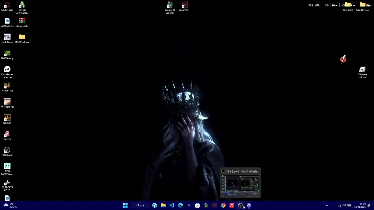The height and width of the screenshot is (210, 374).
Task: Open the weather widget showing 2°C Bulutlu
Action: 10,205
